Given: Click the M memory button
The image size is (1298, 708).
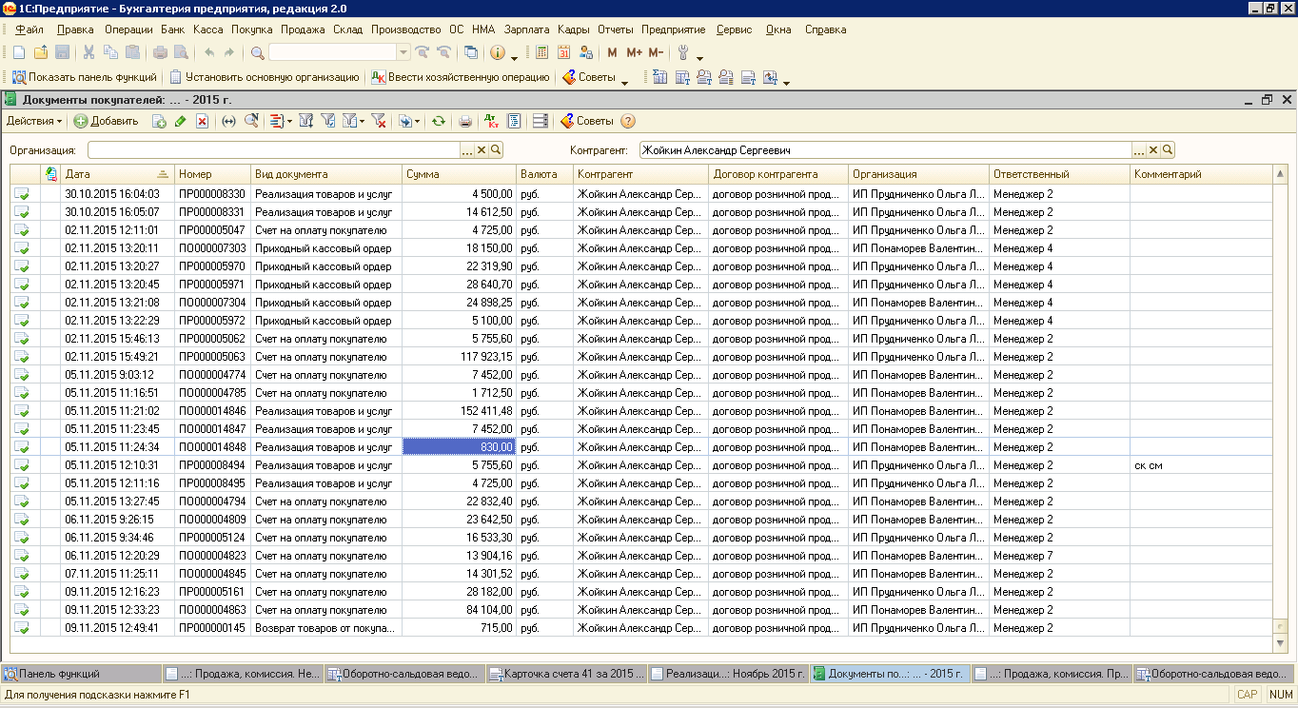Looking at the screenshot, I should coord(612,52).
